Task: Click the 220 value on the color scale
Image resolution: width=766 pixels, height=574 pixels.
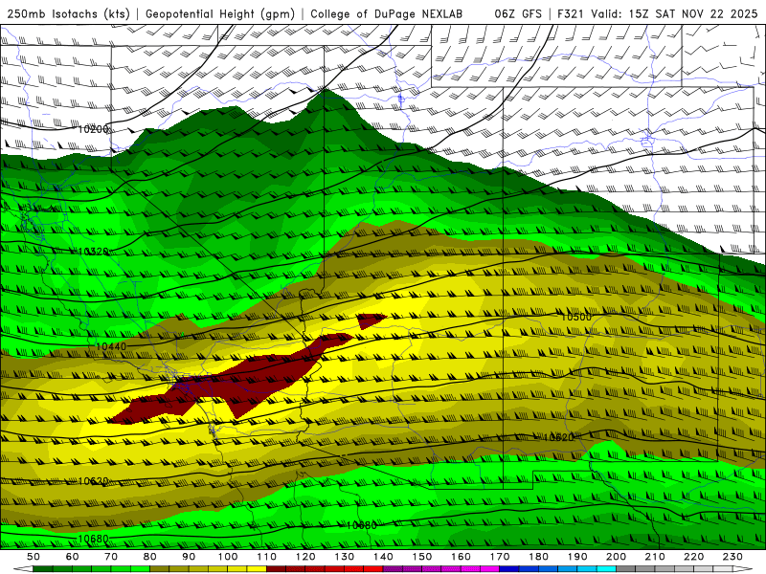Action: tap(693, 557)
